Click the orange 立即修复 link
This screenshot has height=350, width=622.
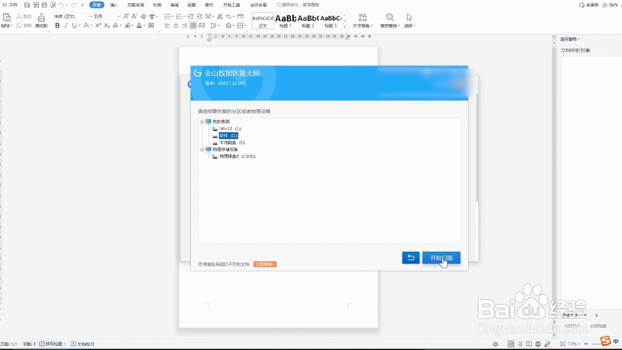[265, 264]
